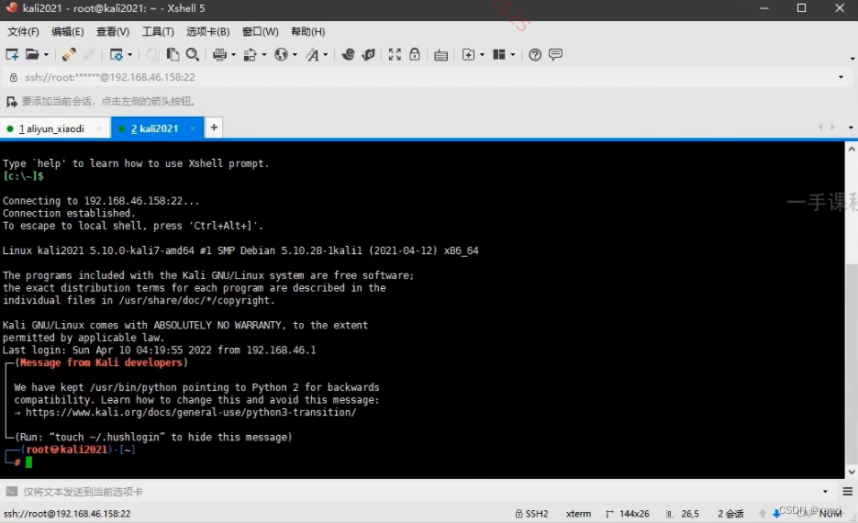858x523 pixels.
Task: Click the Copy toolbar icon
Action: [152, 54]
